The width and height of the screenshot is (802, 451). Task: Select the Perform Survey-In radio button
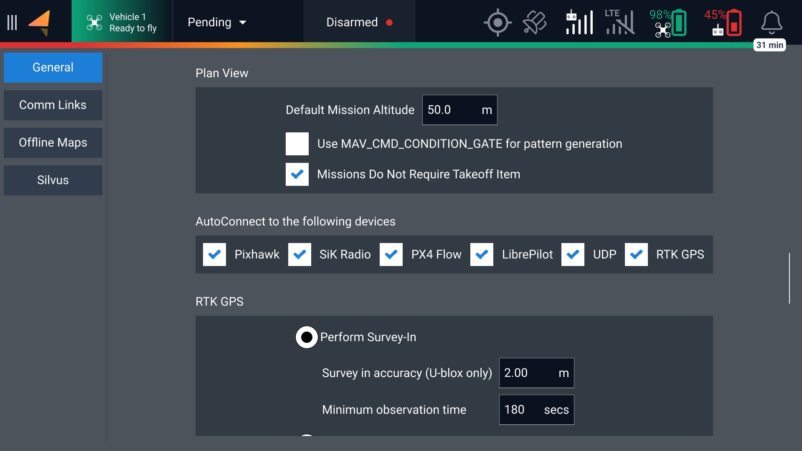point(307,337)
